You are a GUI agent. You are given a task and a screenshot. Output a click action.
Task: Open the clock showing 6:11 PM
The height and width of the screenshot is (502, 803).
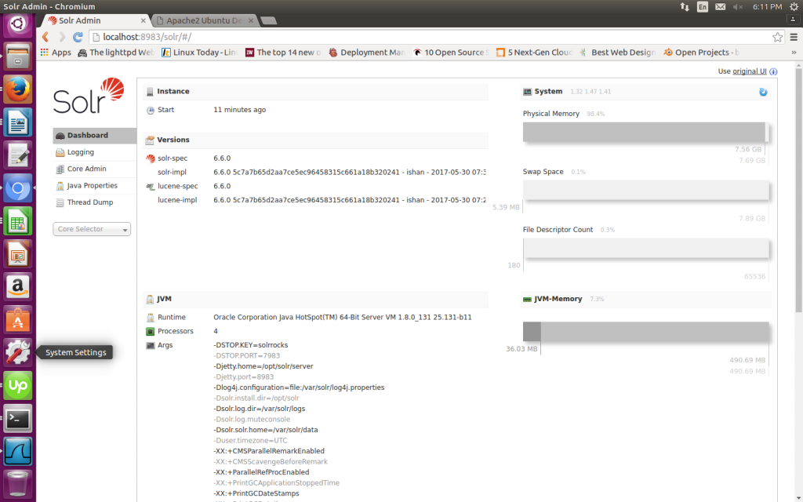pyautogui.click(x=767, y=6)
